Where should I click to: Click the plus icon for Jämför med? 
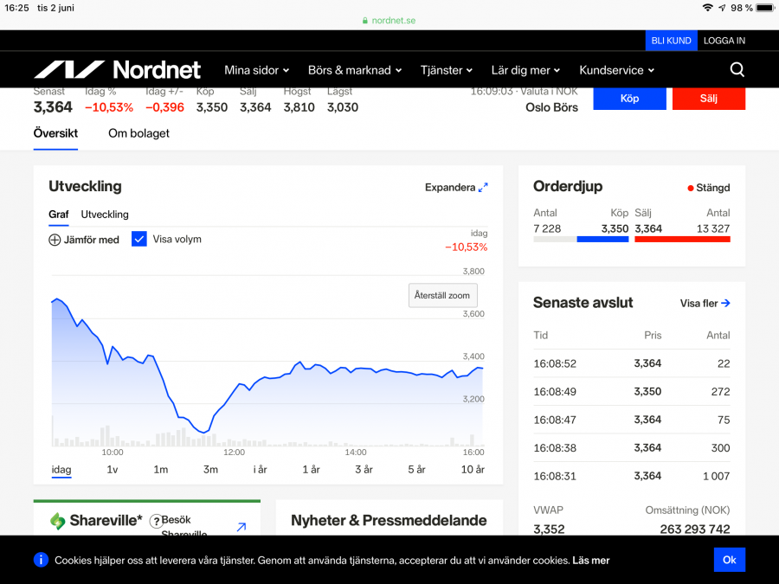pyautogui.click(x=55, y=240)
